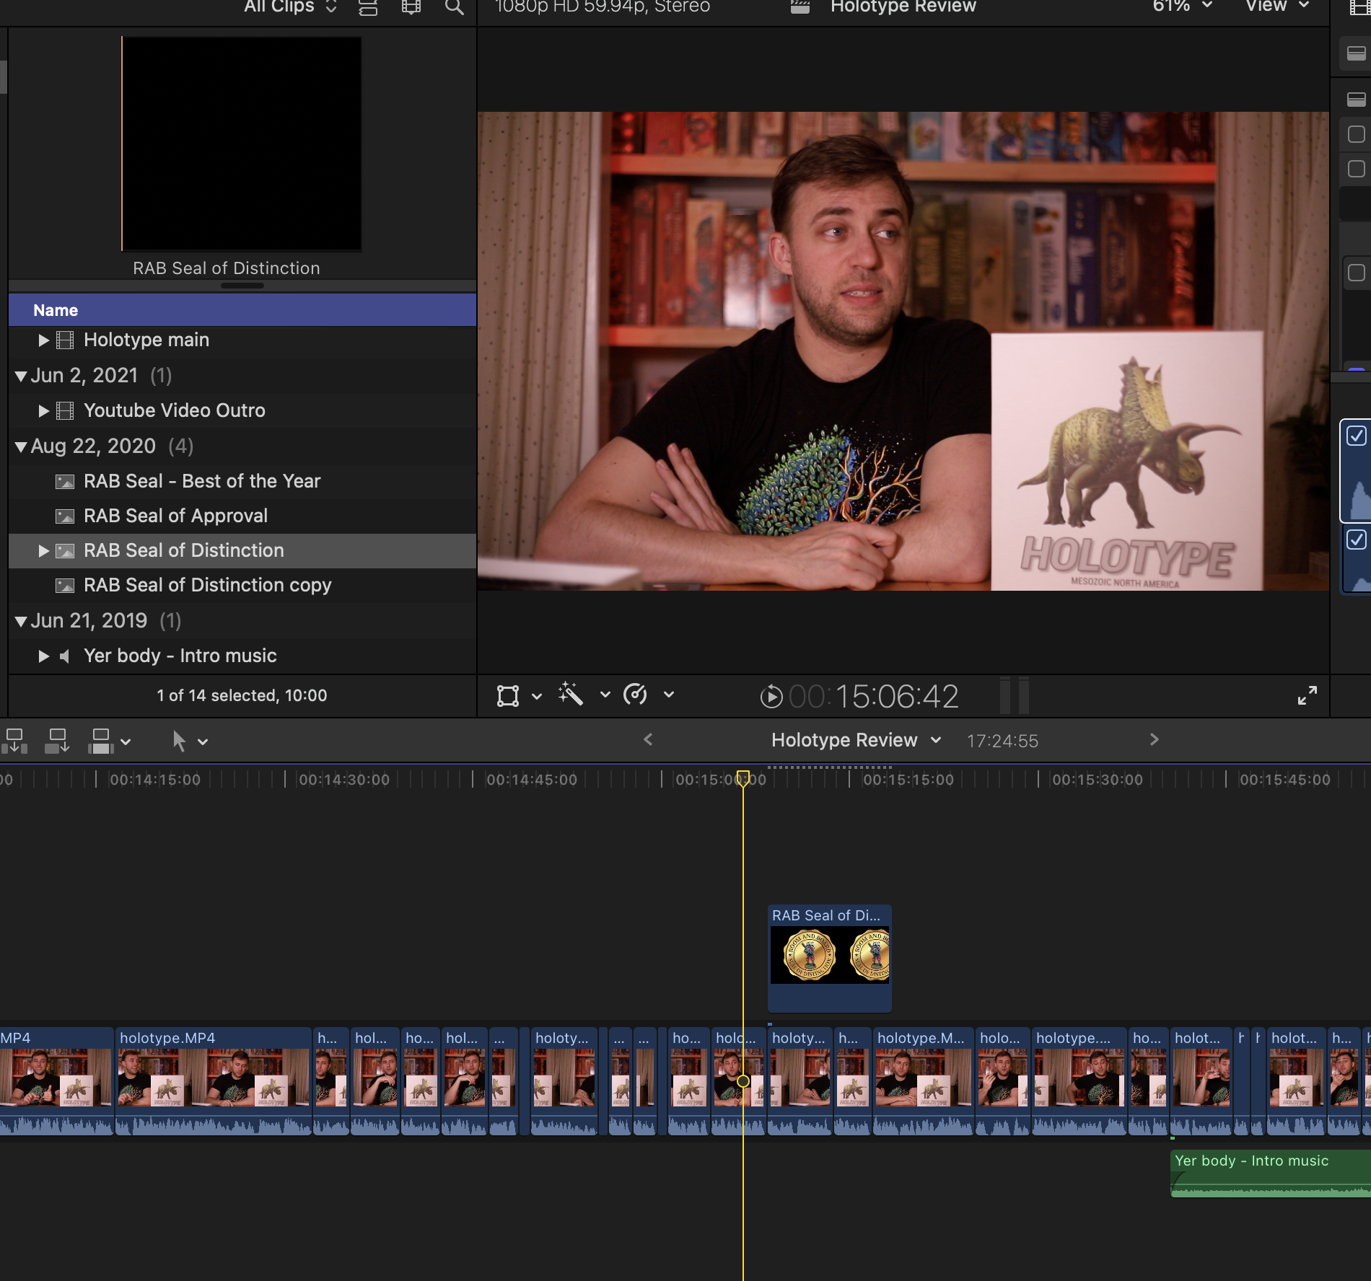Open the viewer View options menu
This screenshot has height=1281, width=1371.
[x=1277, y=6]
